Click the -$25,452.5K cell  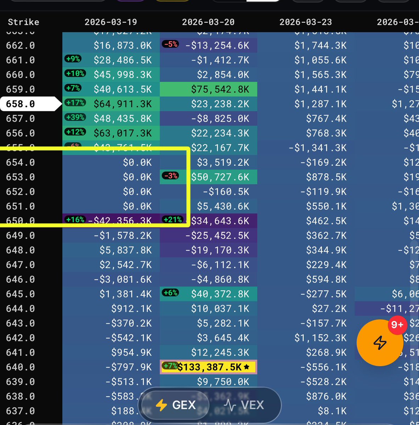[209, 236]
